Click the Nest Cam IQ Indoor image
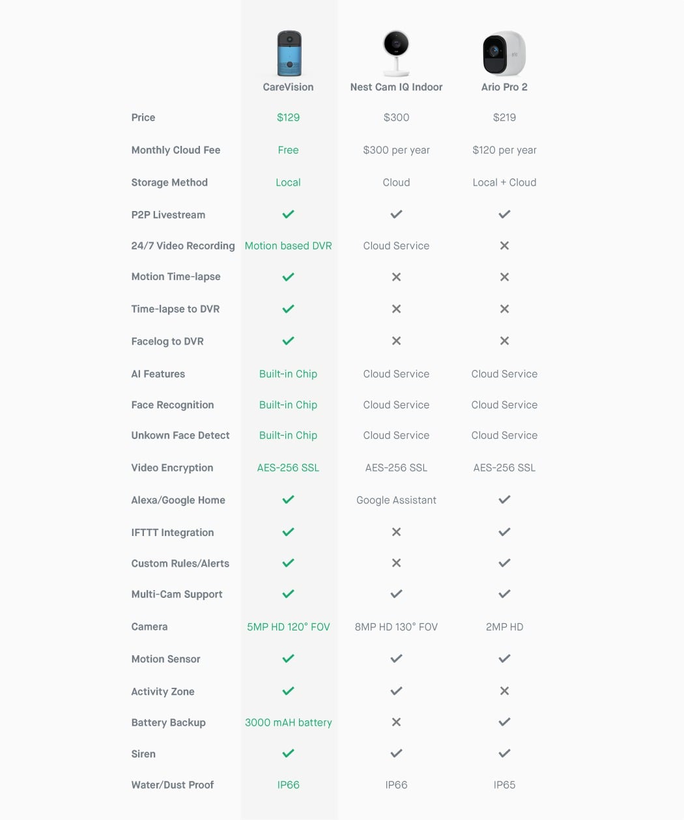The width and height of the screenshot is (684, 820). point(396,53)
